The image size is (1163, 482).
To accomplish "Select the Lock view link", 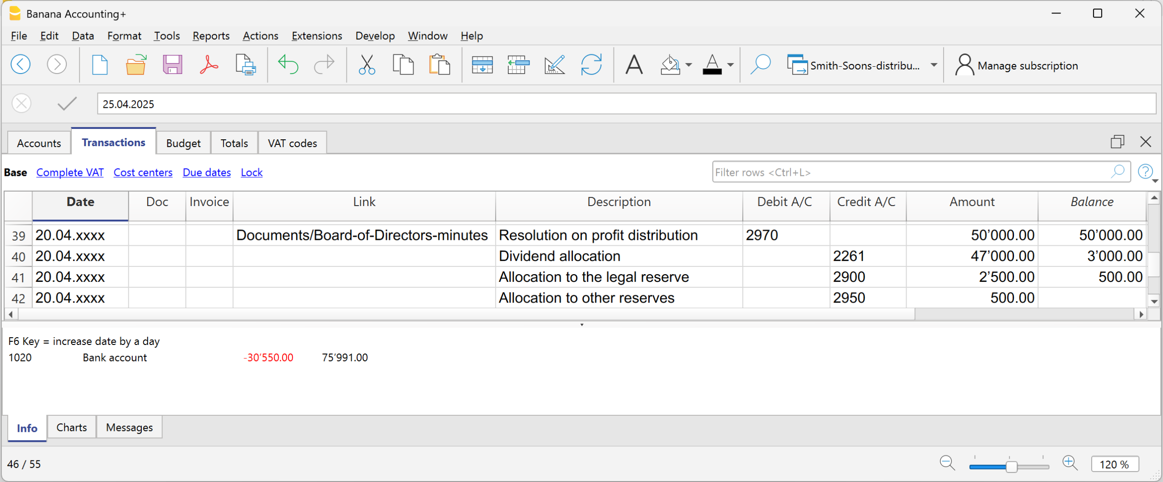I will click(251, 172).
